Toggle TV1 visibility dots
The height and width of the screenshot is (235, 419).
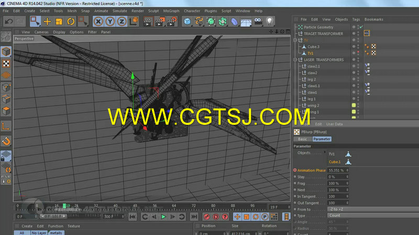tap(358, 53)
